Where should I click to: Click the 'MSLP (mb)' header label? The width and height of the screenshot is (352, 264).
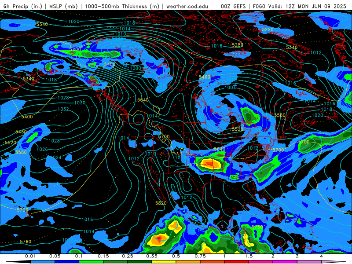pos(63,6)
